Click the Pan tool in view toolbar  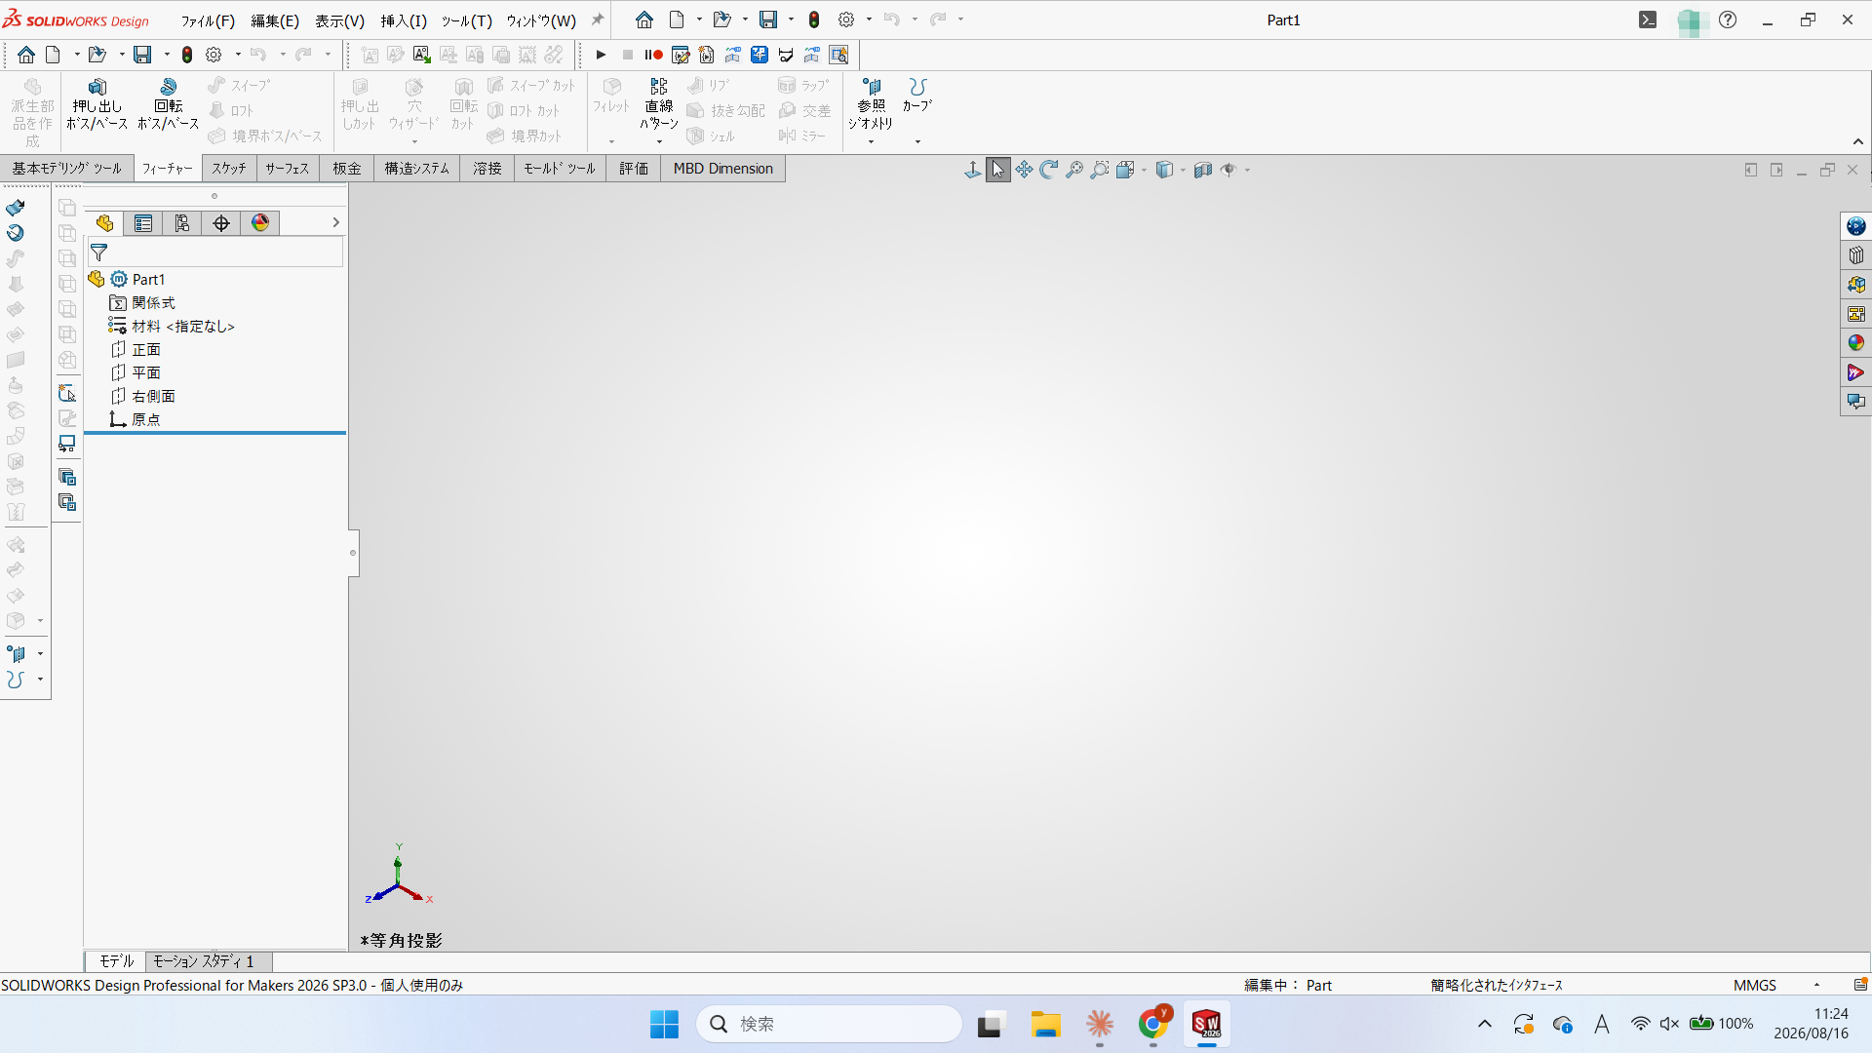1024,170
